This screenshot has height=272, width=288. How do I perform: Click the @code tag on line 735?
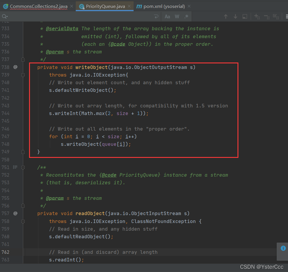(x=118, y=44)
